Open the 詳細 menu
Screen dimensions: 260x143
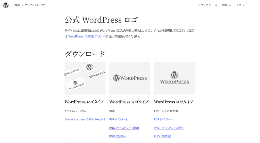pyautogui.click(x=226, y=5)
